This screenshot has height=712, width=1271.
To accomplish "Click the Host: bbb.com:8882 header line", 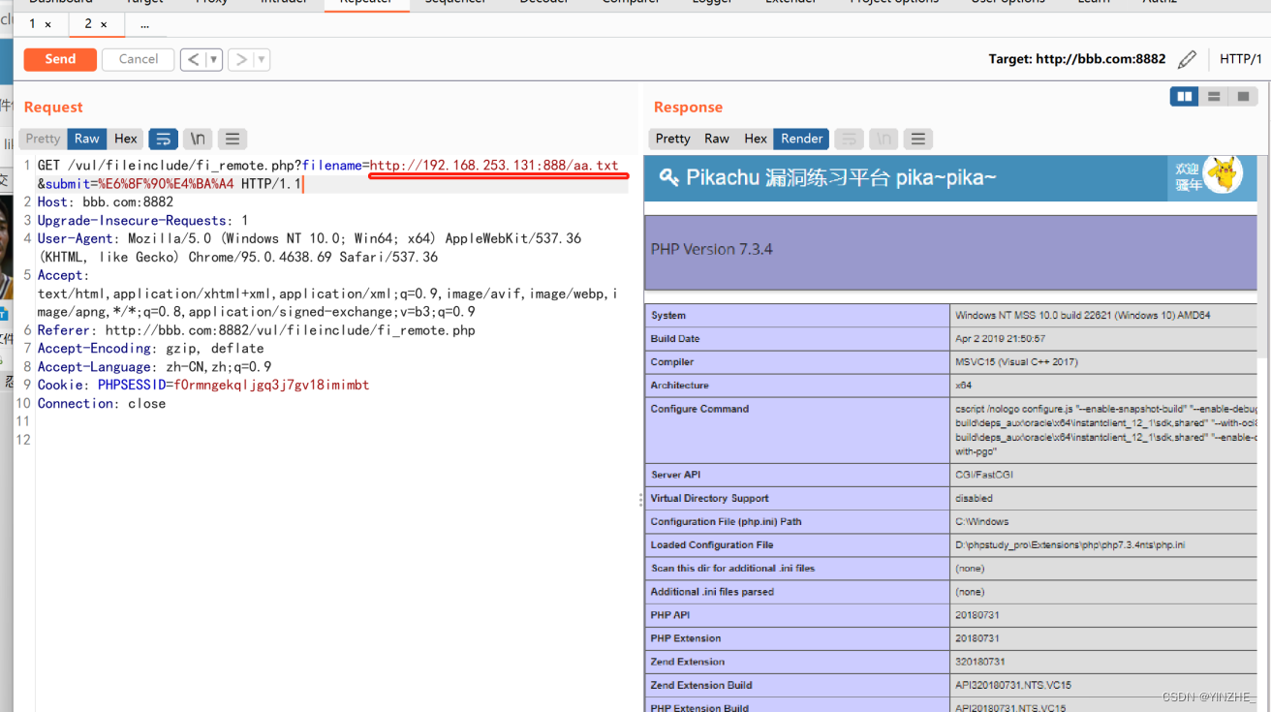I will pos(106,202).
